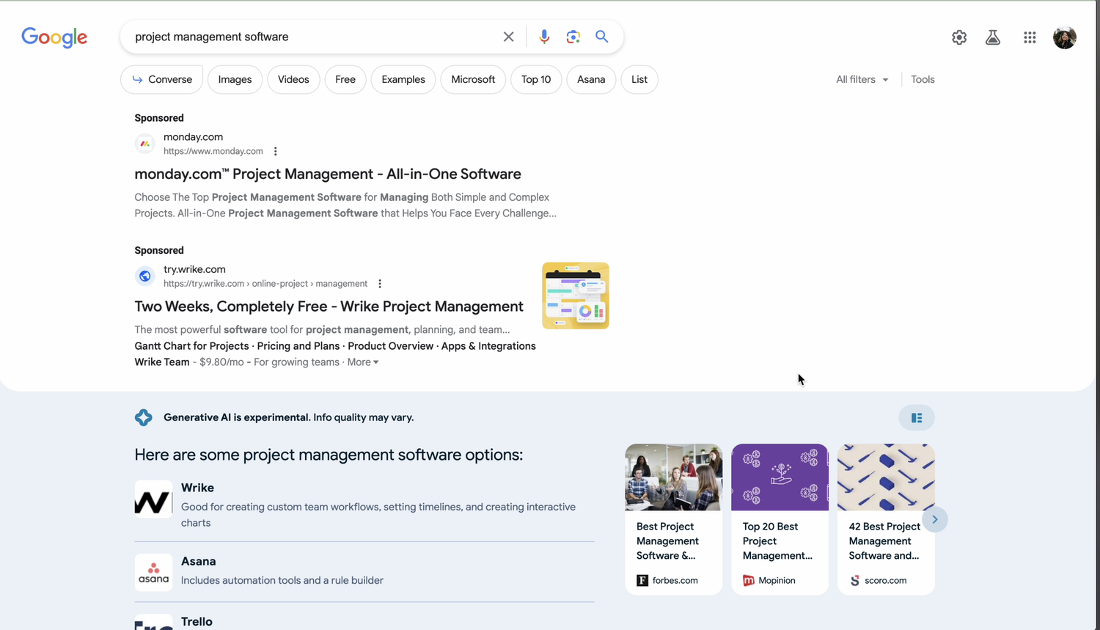Apply the Asana filter chip
Screen dimensions: 1100x630
click(591, 79)
